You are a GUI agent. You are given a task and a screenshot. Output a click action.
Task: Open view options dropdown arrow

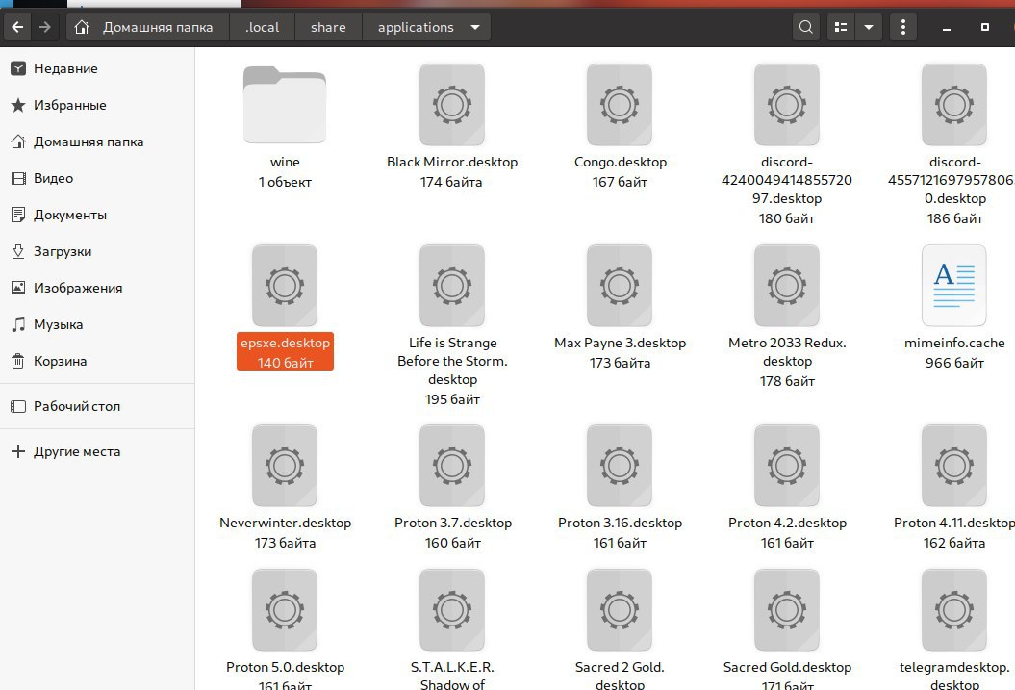[x=869, y=27]
